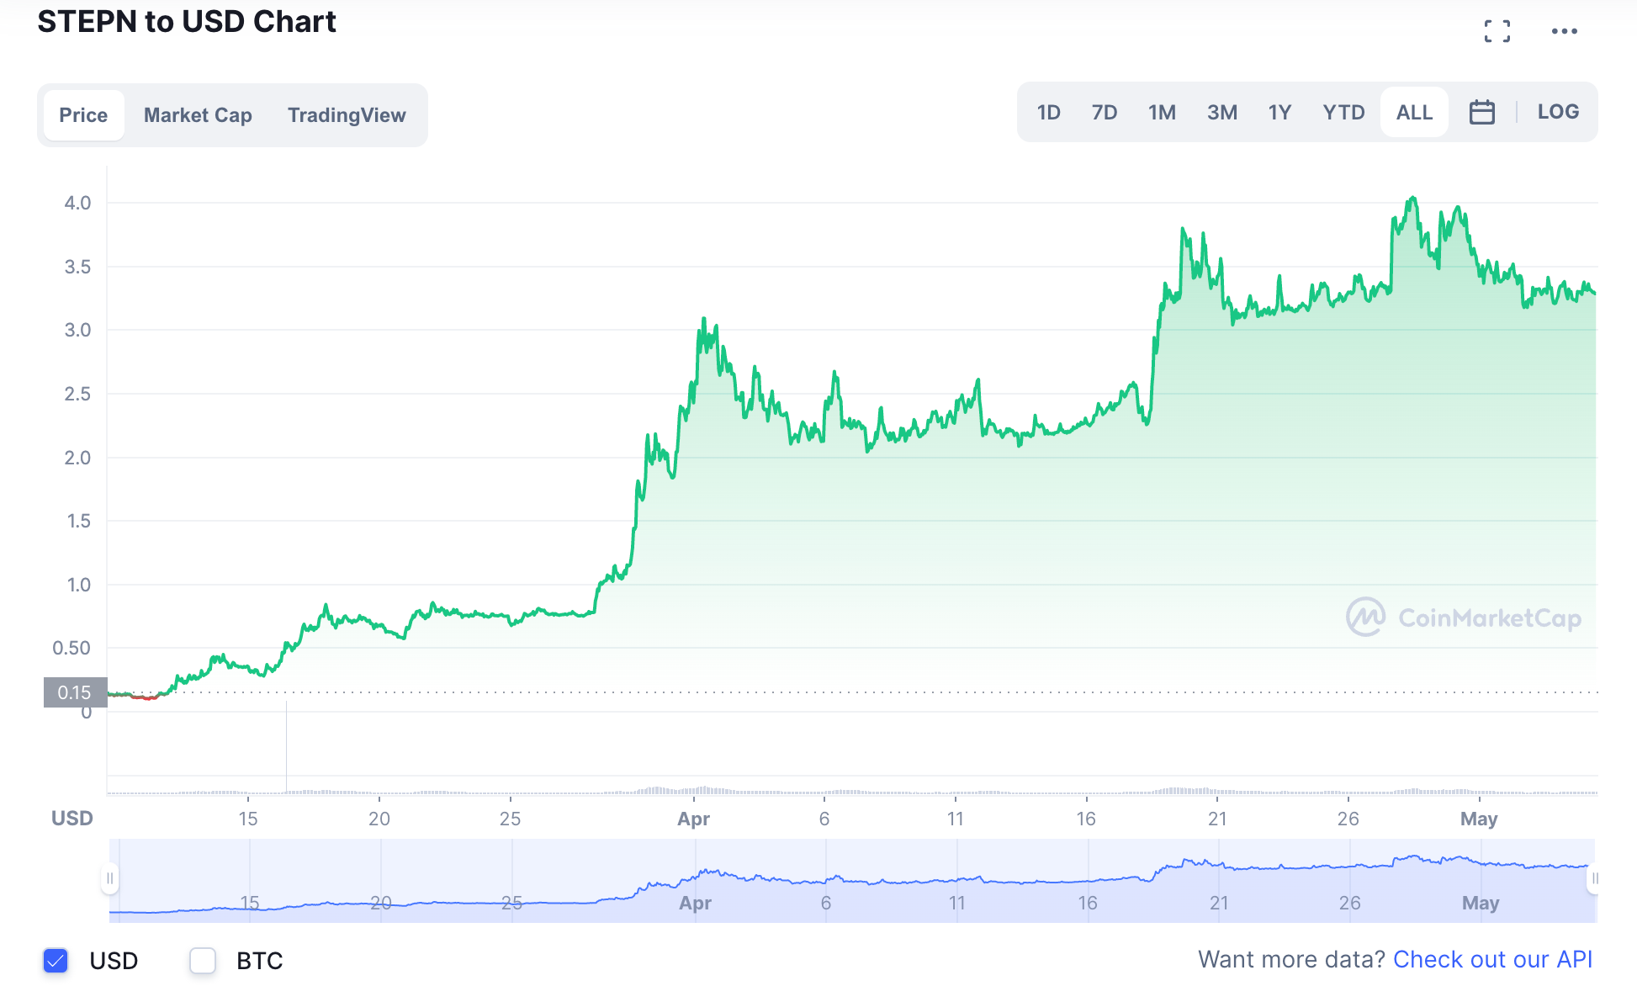Grab the left range slider handle

point(109,878)
